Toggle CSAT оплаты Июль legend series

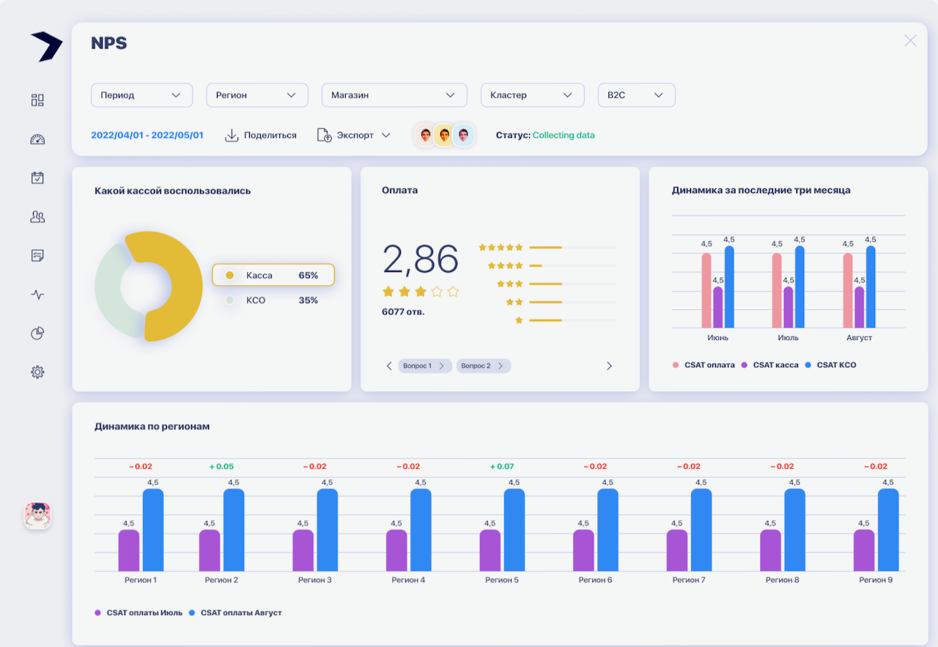point(139,613)
